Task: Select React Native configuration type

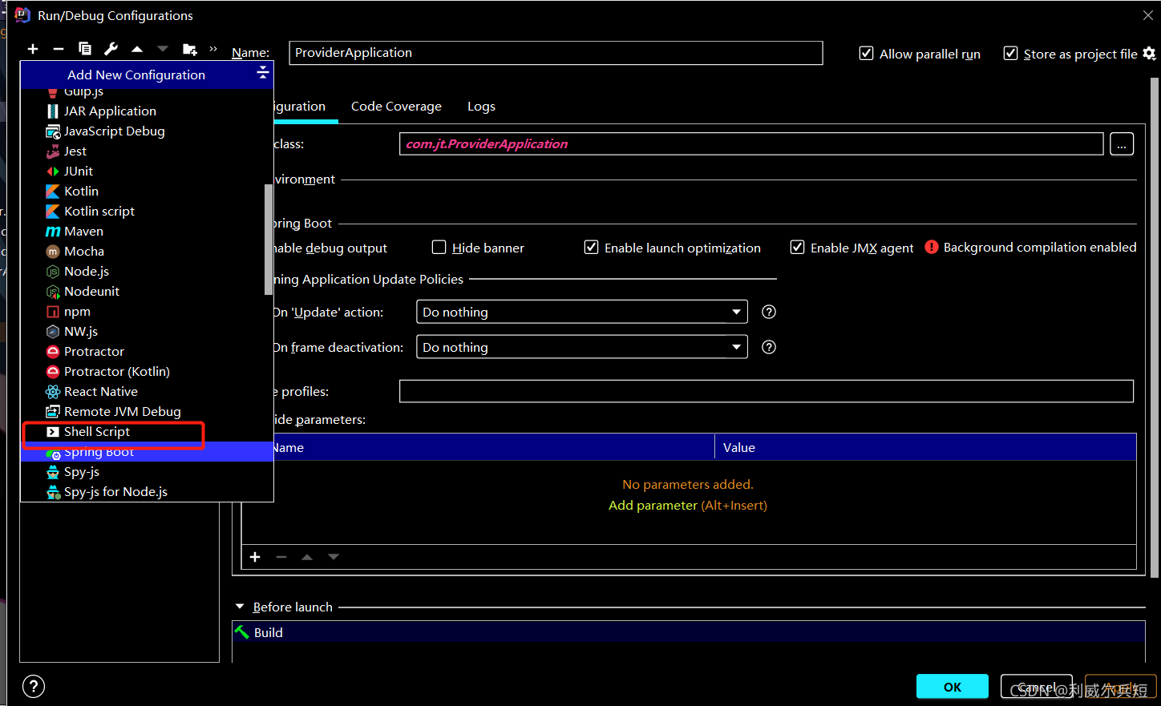Action: pos(147,391)
